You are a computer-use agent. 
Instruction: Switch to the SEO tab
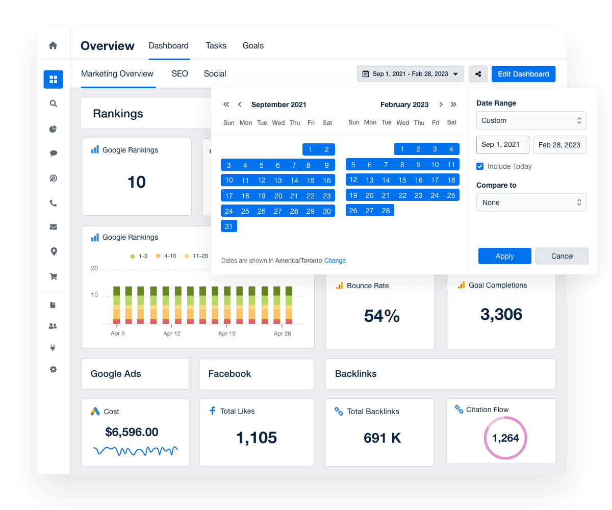pos(180,73)
